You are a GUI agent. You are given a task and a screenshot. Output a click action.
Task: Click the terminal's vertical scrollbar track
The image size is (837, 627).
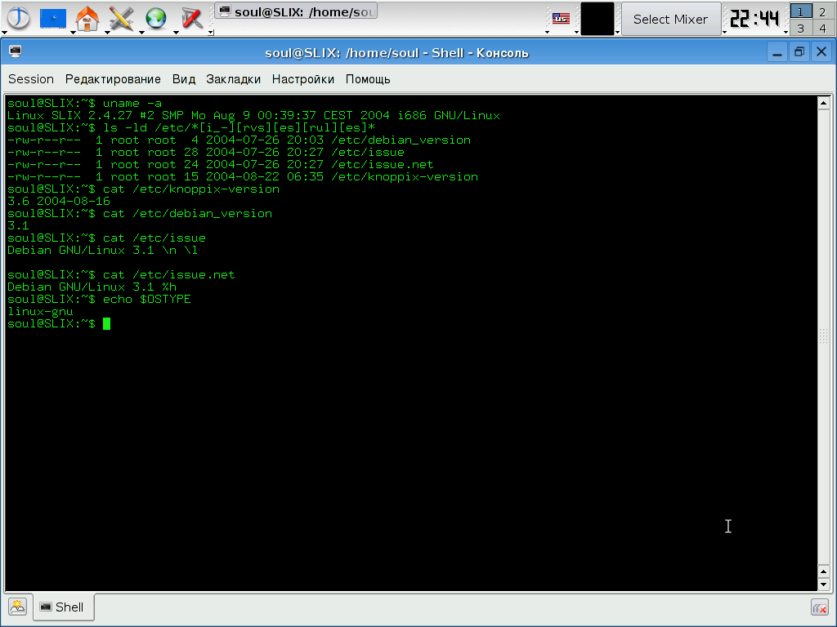(824, 337)
